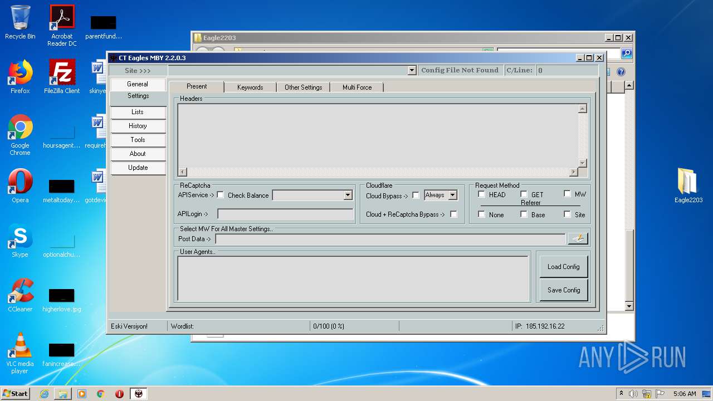713x401 pixels.
Task: Open CCleaner desktop shortcut
Action: click(x=20, y=295)
